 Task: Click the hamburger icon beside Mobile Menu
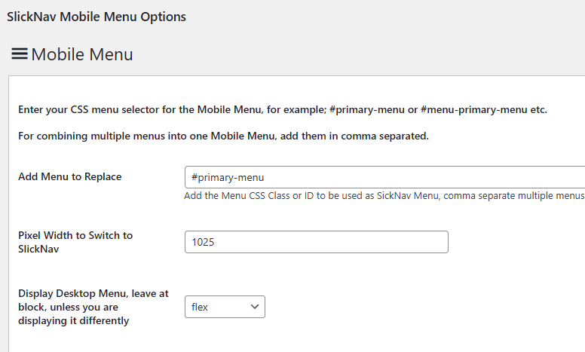click(20, 54)
